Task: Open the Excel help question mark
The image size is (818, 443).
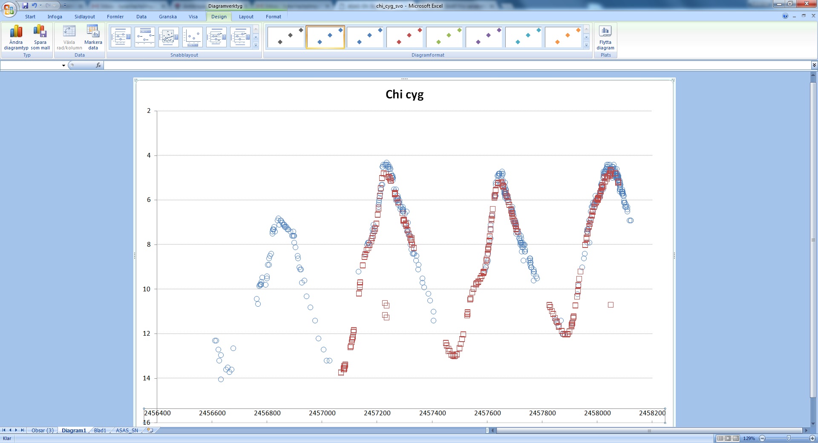Action: pos(785,16)
